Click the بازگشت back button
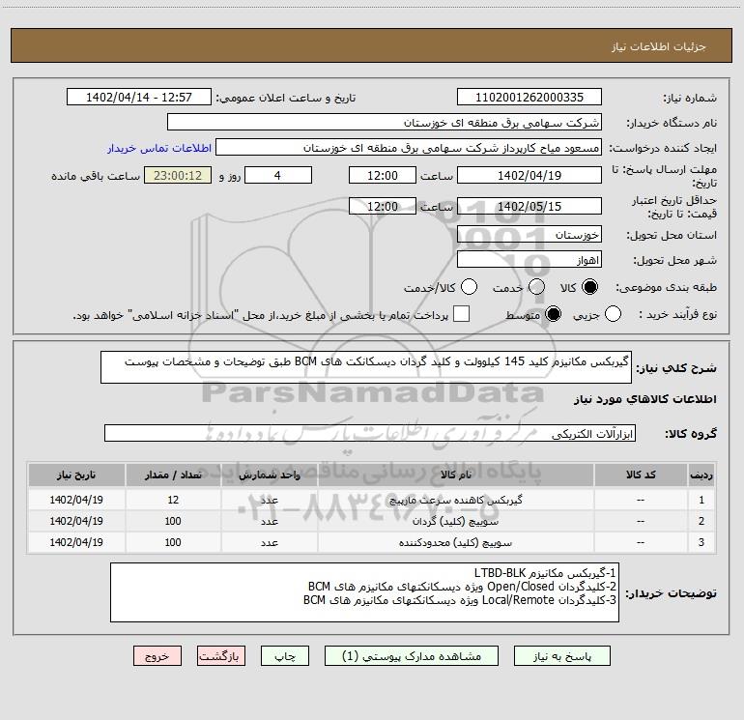The image size is (744, 720). coord(221,656)
